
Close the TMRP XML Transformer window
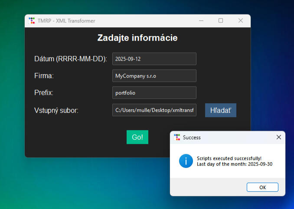click(x=241, y=21)
